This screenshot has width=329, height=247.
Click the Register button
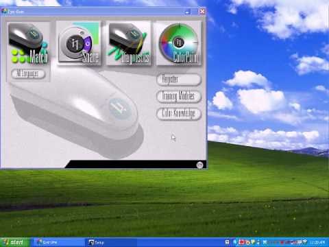tap(179, 80)
